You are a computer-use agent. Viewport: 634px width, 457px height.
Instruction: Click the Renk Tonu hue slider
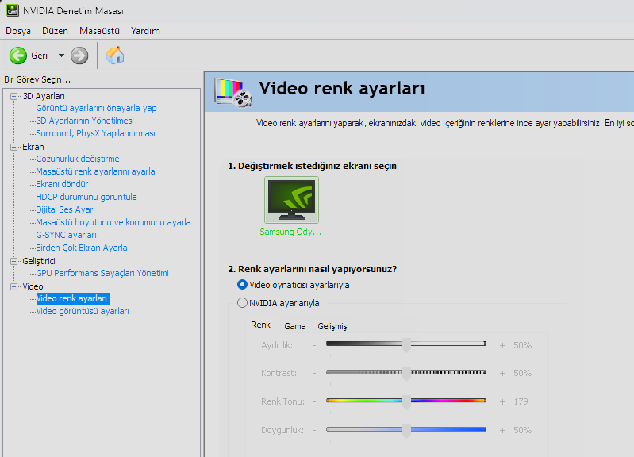405,401
